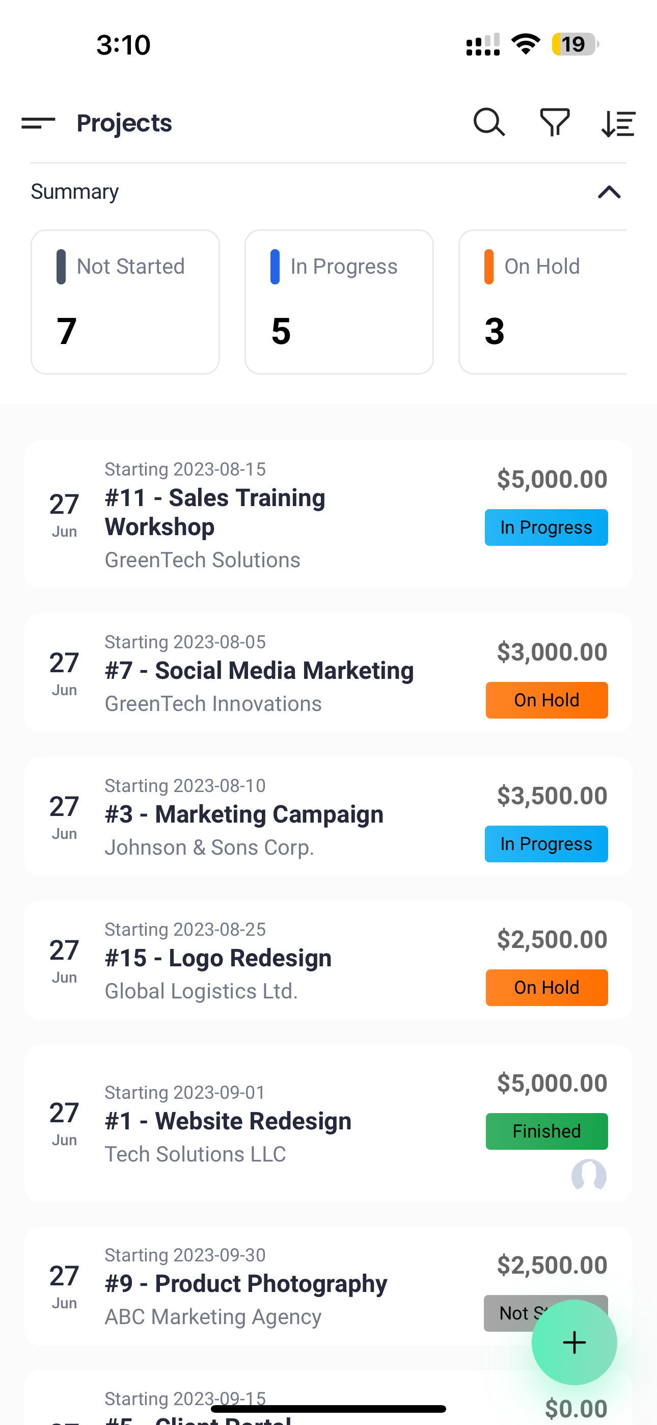Open the hamburger navigation menu
This screenshot has width=657, height=1425.
pyautogui.click(x=38, y=123)
